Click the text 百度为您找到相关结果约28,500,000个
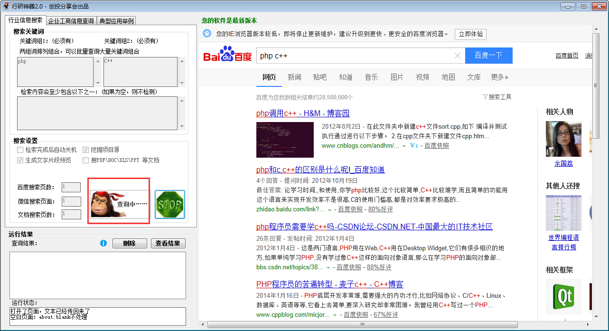The width and height of the screenshot is (609, 331). tap(305, 97)
